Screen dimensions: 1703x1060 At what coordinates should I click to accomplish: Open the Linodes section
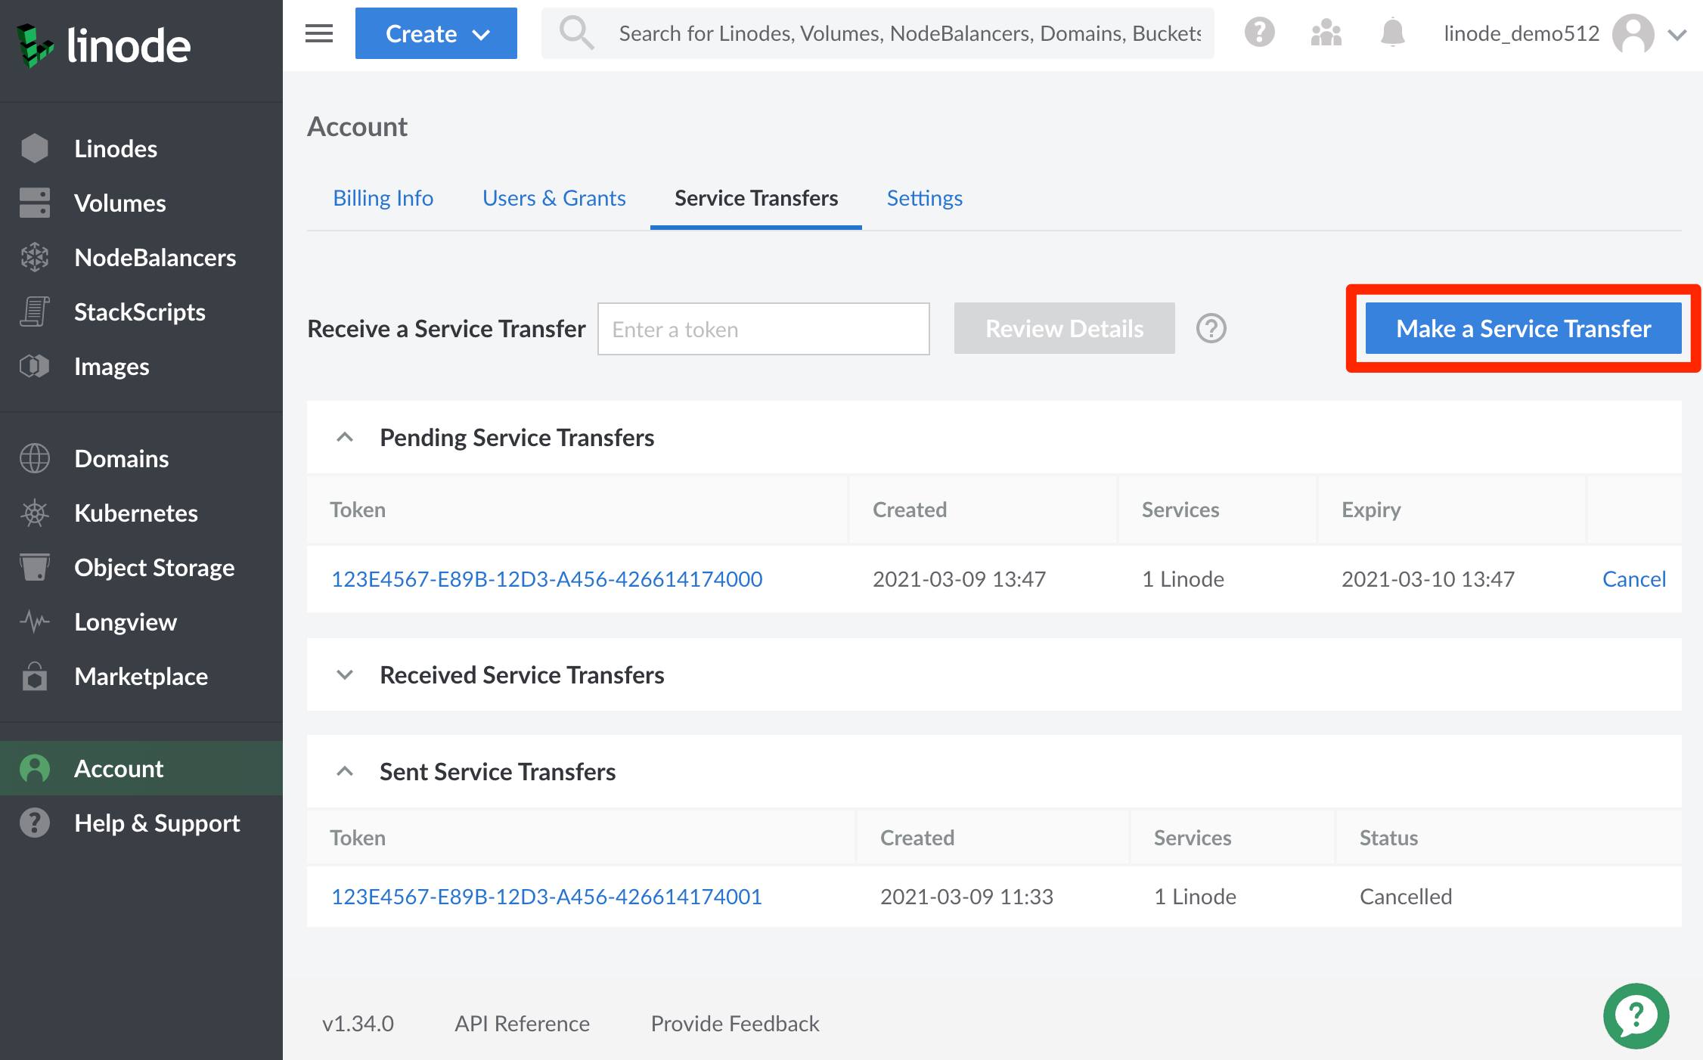tap(116, 148)
